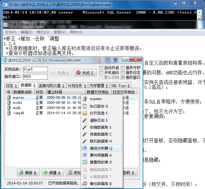
Task: Choose 备份数据库 B from the context menu
Action: 102,184
